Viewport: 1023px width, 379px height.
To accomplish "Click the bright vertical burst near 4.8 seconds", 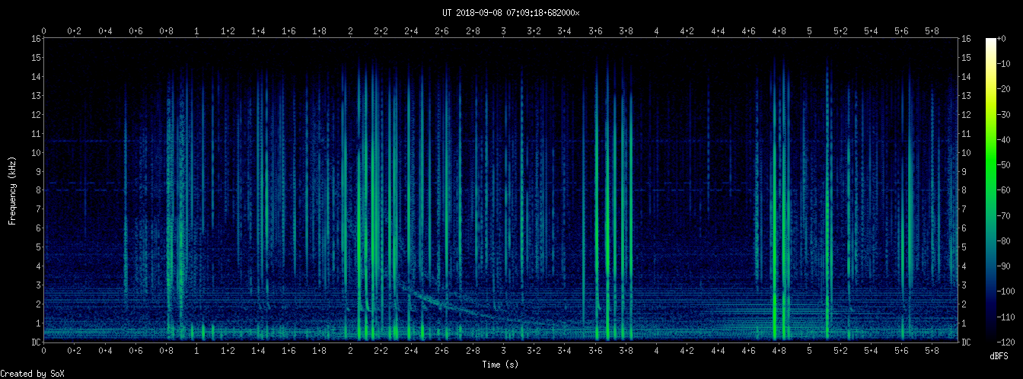I will pyautogui.click(x=776, y=228).
